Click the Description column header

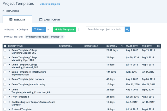click(65, 46)
